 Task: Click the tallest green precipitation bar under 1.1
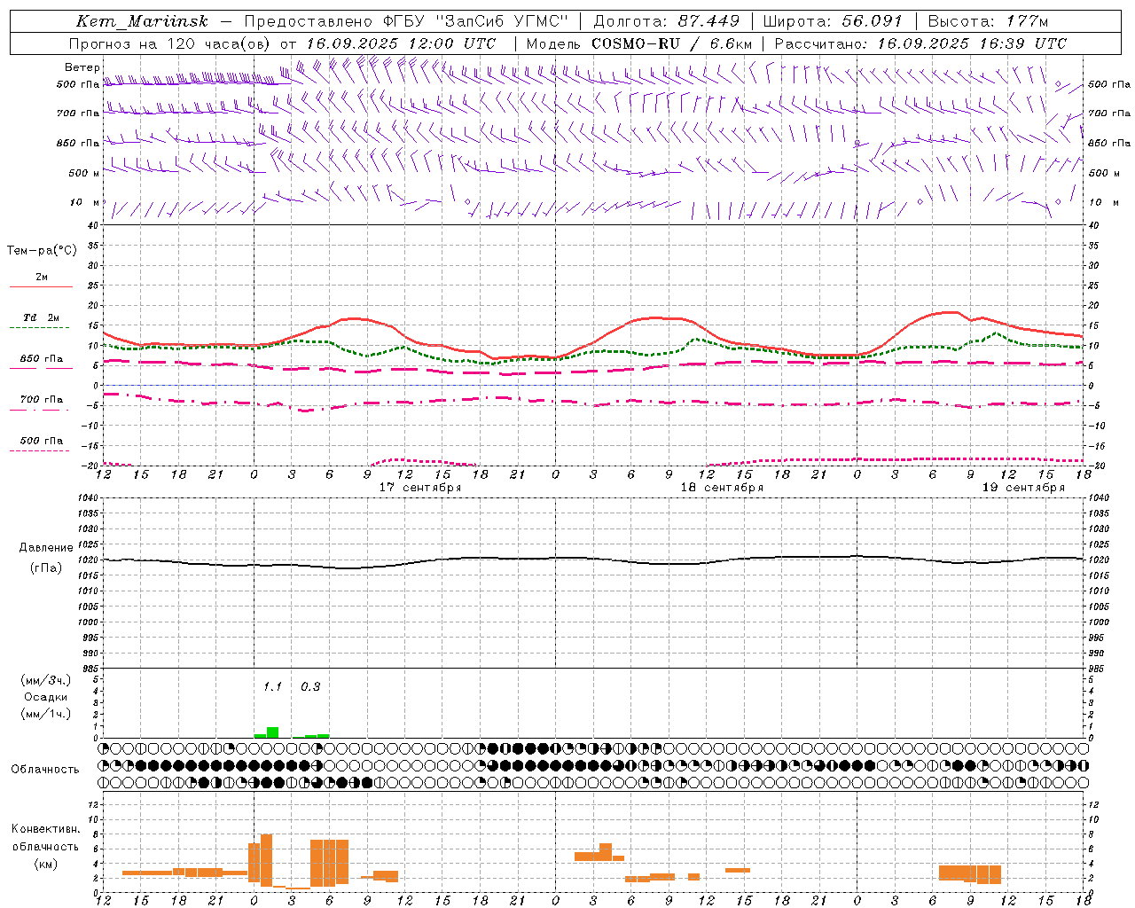[273, 732]
